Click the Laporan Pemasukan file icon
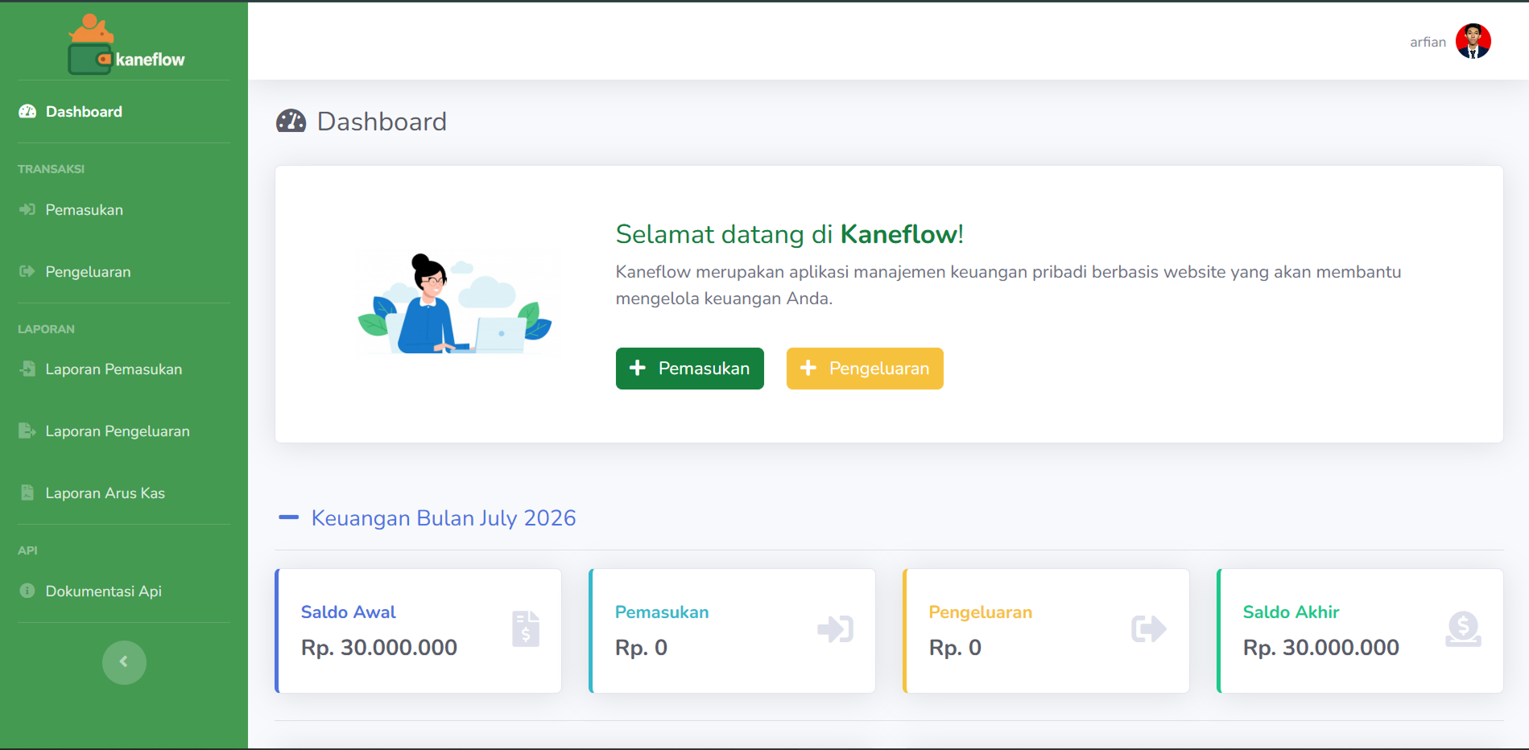This screenshot has height=750, width=1529. pos(27,369)
